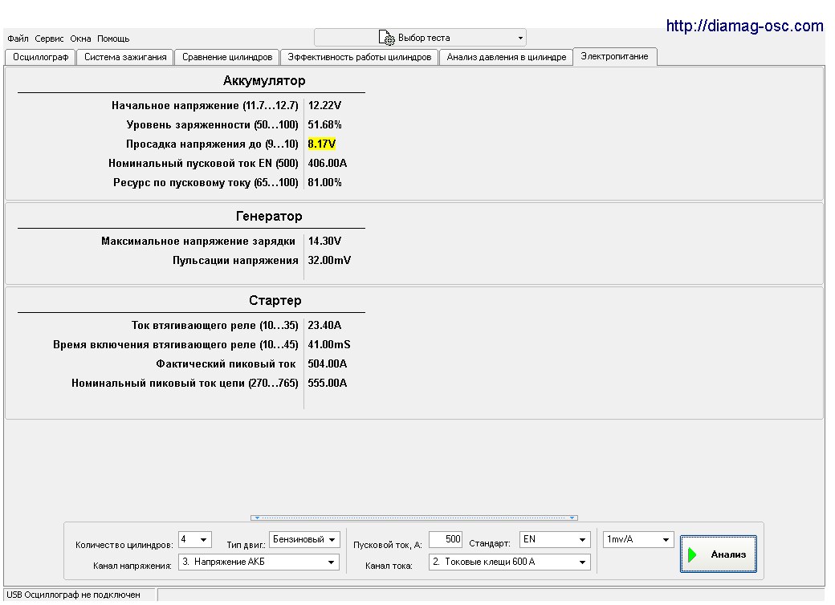Click the Начальное напряжение (11.7...12.7) label

(x=205, y=106)
